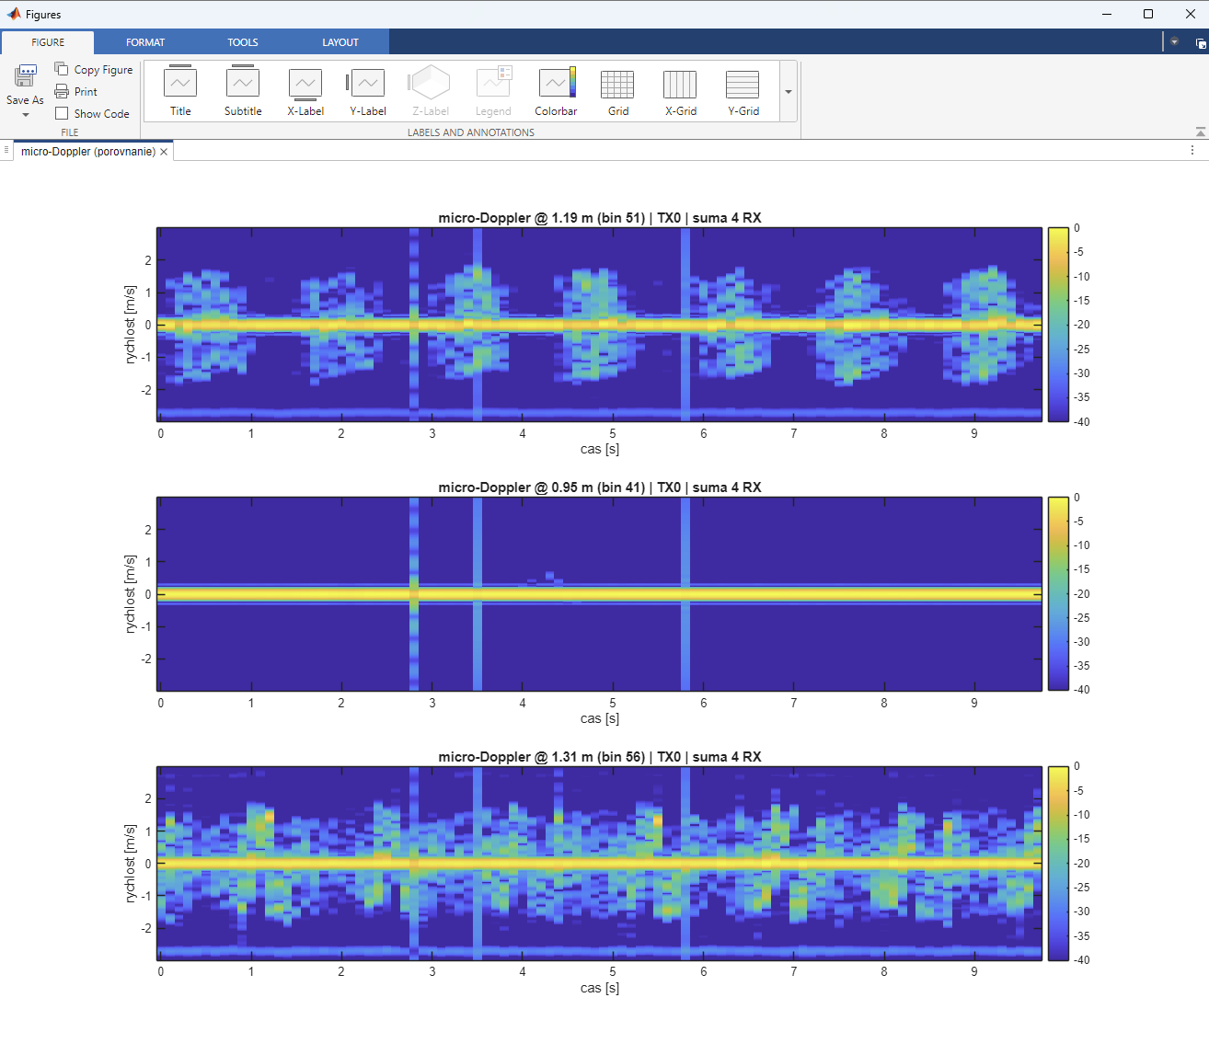1209x1055 pixels.
Task: Add a Title to the figure
Action: point(180,91)
